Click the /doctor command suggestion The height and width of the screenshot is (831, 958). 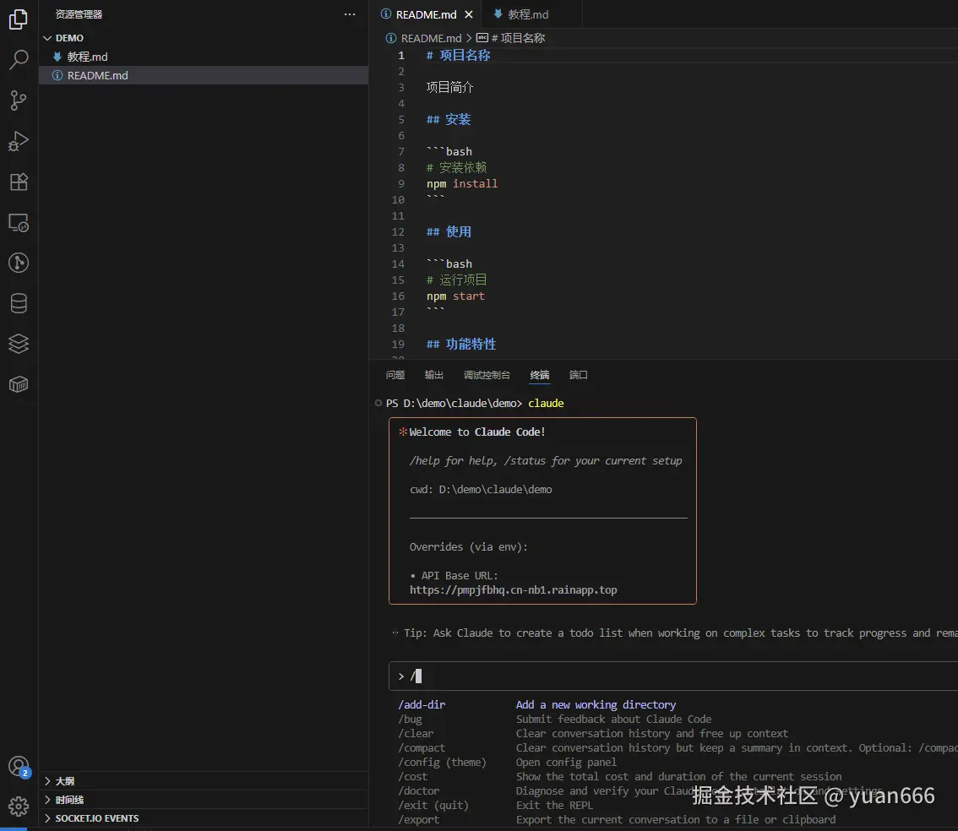[418, 790]
